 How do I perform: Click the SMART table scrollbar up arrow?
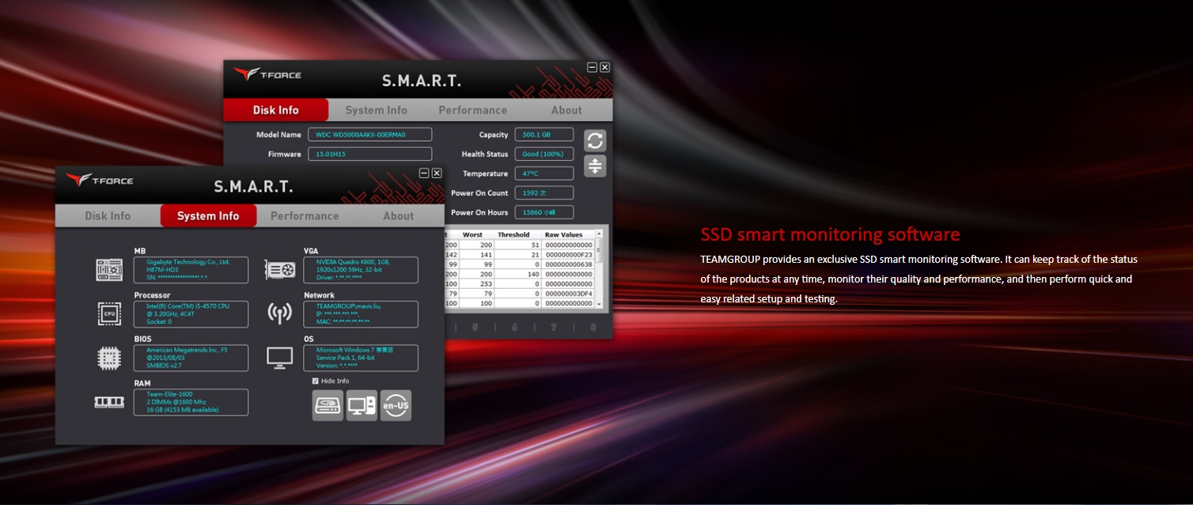pos(599,234)
